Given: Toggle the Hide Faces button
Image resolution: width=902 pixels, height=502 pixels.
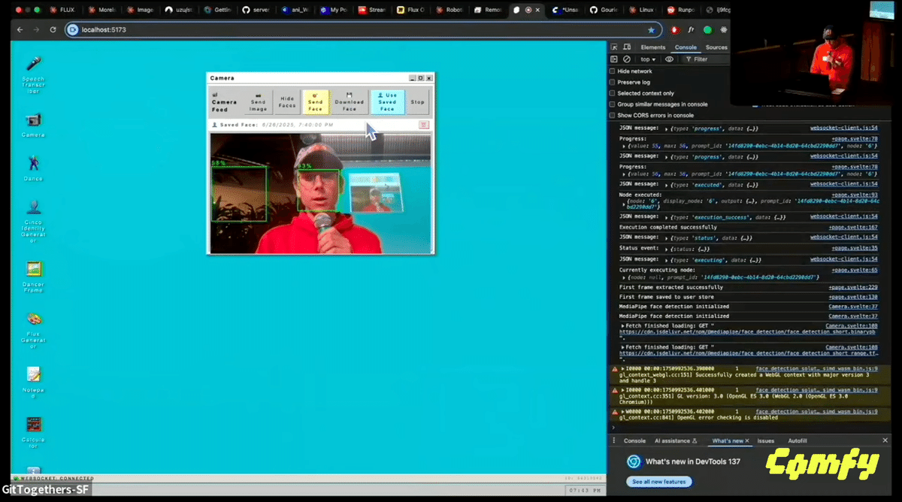Looking at the screenshot, I should pos(287,102).
